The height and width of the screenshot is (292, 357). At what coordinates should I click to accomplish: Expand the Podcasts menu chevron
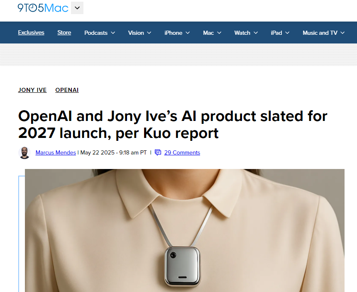(113, 33)
